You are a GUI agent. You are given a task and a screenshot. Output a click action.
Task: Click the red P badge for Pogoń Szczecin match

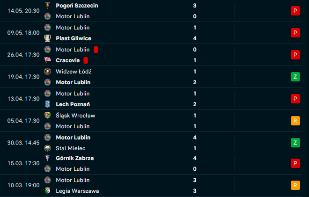point(295,11)
